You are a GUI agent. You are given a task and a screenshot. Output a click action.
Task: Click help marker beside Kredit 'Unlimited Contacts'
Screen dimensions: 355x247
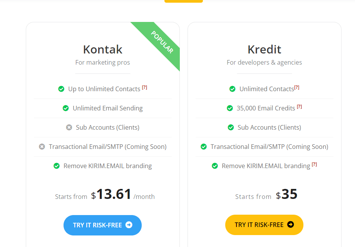click(x=296, y=88)
